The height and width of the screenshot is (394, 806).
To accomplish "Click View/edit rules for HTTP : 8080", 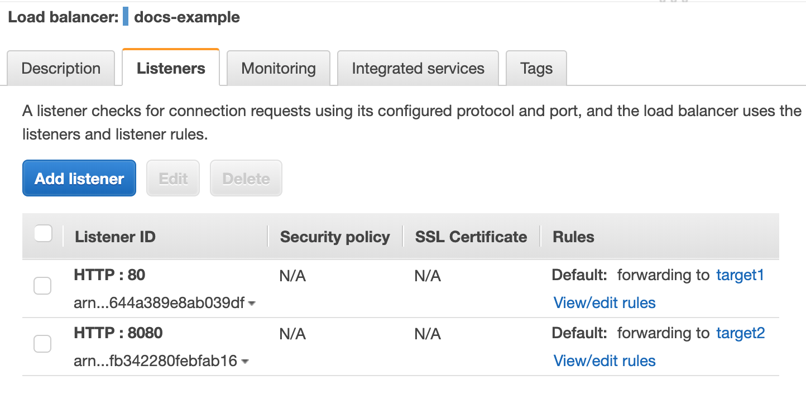I will click(604, 361).
